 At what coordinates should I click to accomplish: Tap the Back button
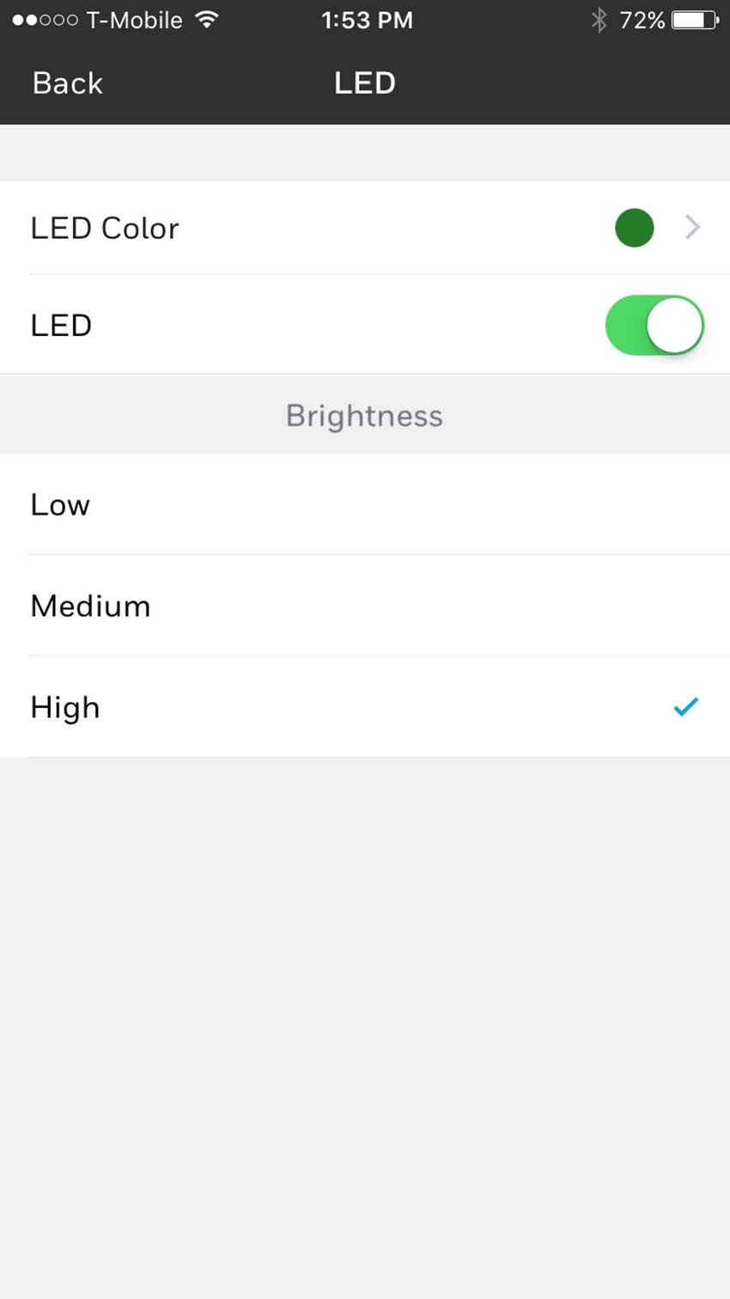[67, 83]
